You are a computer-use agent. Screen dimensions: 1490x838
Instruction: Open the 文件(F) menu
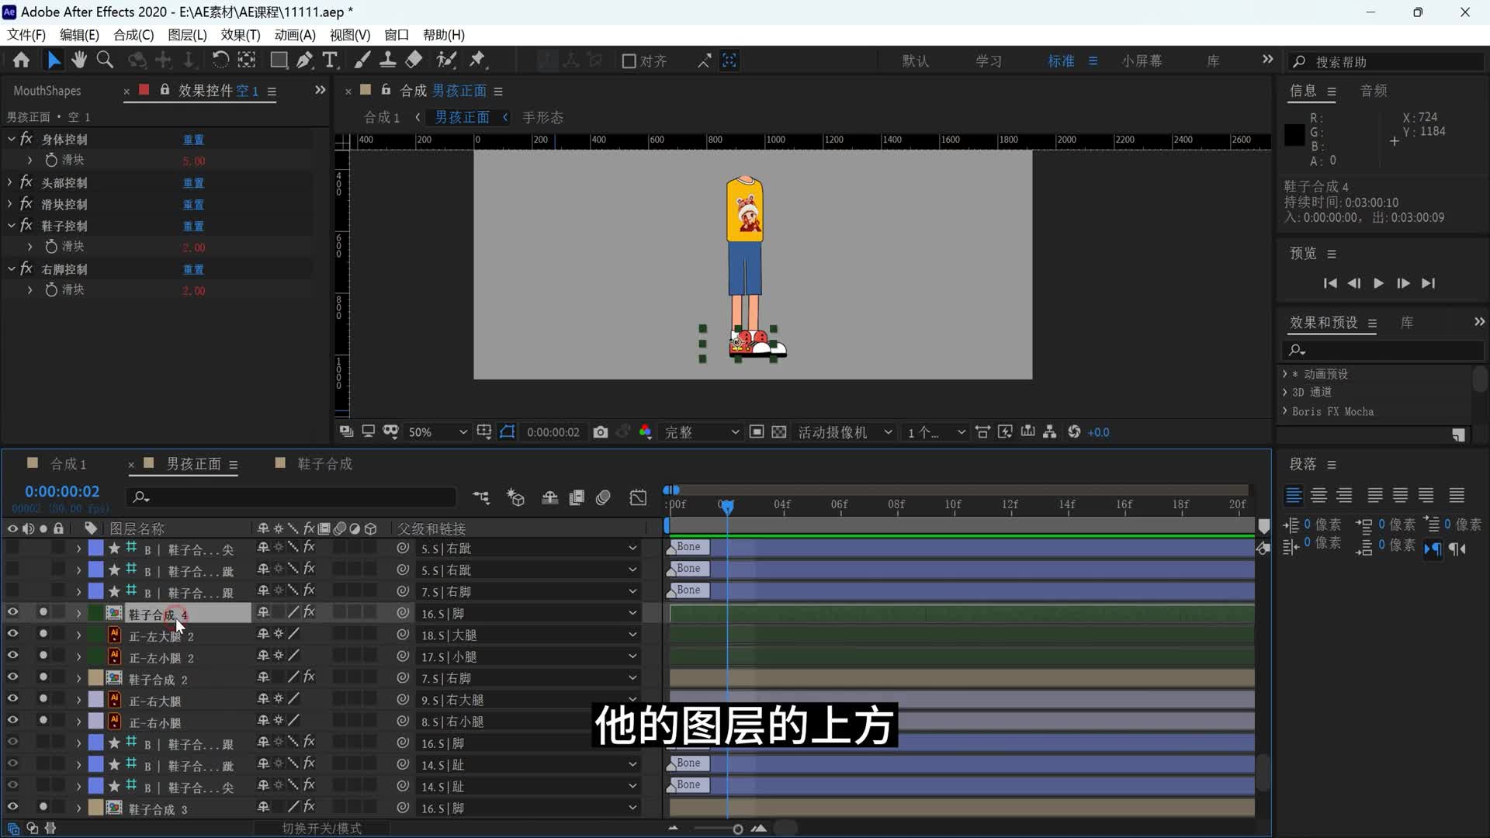click(x=26, y=35)
